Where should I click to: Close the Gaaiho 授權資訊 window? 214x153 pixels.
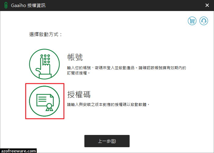tap(207, 5)
